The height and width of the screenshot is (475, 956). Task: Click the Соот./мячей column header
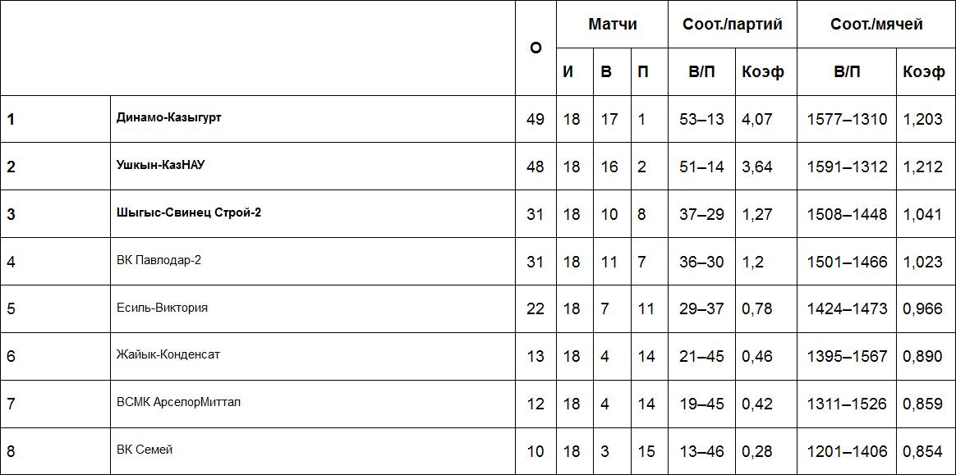(x=876, y=25)
